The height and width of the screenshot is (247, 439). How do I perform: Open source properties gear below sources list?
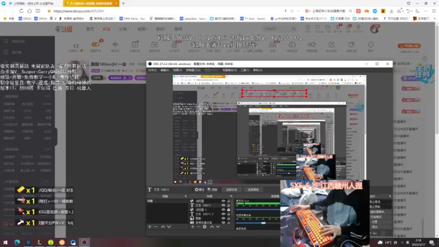[205, 227]
